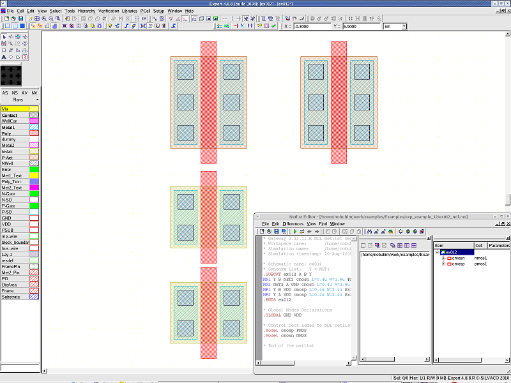Toggle the NV layer filter
The height and width of the screenshot is (383, 511).
pos(34,93)
